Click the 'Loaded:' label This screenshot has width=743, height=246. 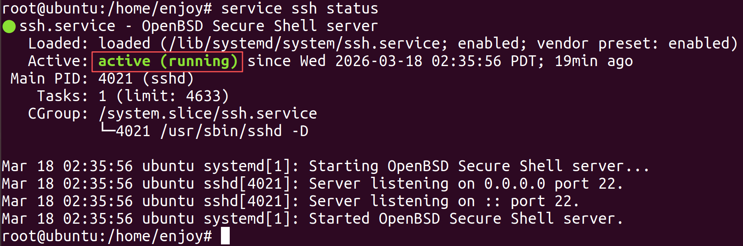pyautogui.click(x=58, y=43)
